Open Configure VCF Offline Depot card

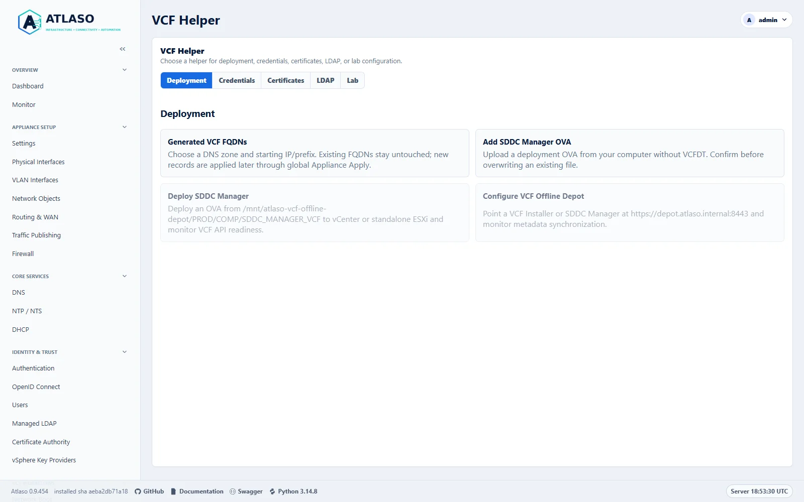[630, 212]
